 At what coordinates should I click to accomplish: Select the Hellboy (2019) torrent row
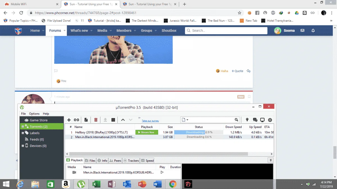click(169, 132)
